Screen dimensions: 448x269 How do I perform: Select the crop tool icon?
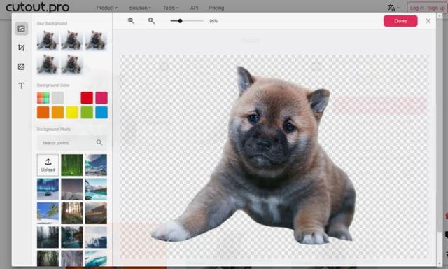click(x=22, y=48)
